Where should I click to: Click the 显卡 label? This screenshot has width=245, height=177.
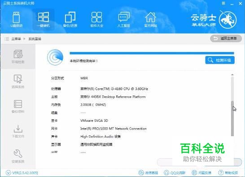tap(54, 121)
